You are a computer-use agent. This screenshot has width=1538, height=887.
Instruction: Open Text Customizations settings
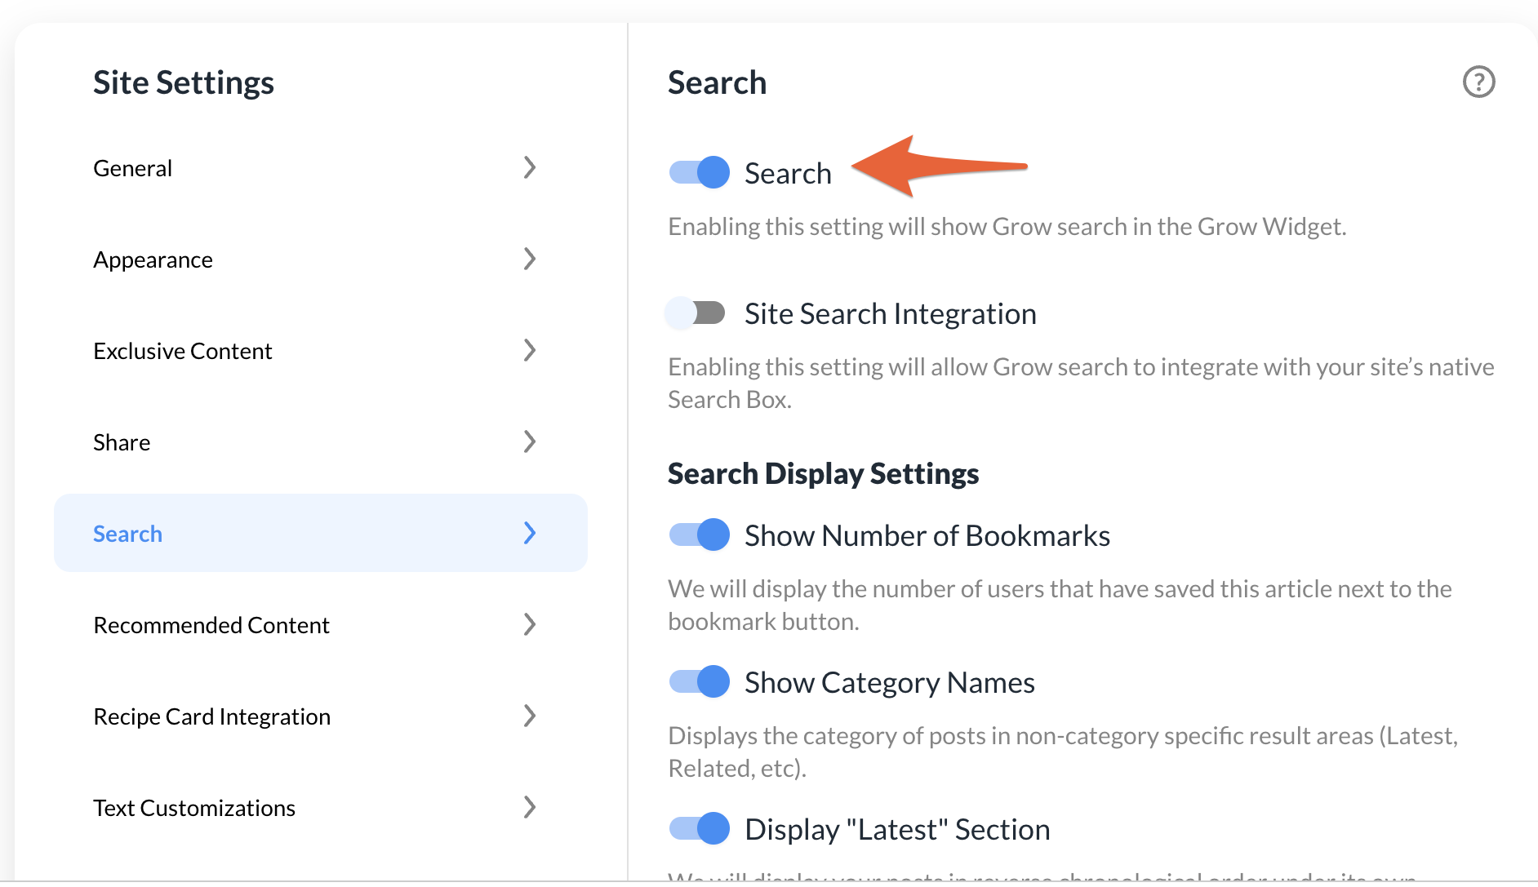(321, 808)
